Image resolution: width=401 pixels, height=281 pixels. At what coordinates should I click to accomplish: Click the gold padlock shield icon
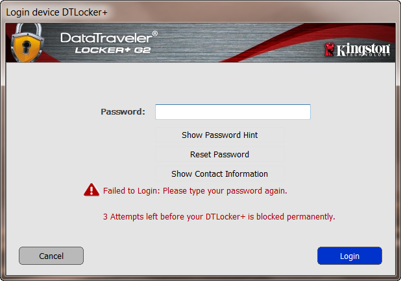coord(27,43)
